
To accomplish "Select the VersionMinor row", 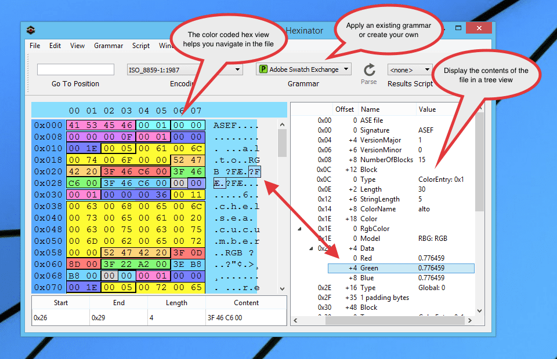I will 384,150.
